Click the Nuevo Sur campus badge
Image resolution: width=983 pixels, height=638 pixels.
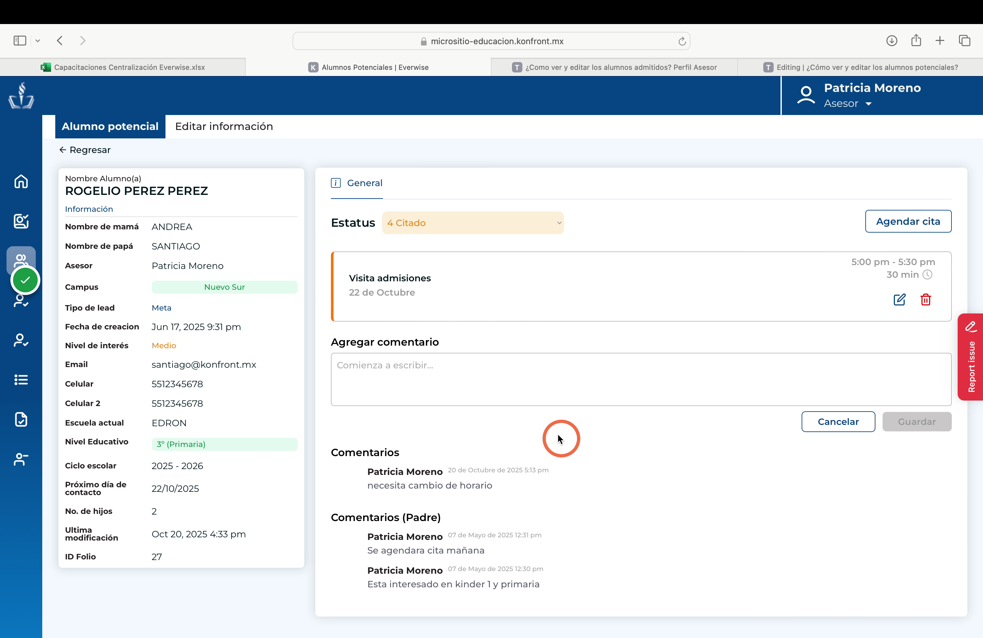click(x=224, y=287)
